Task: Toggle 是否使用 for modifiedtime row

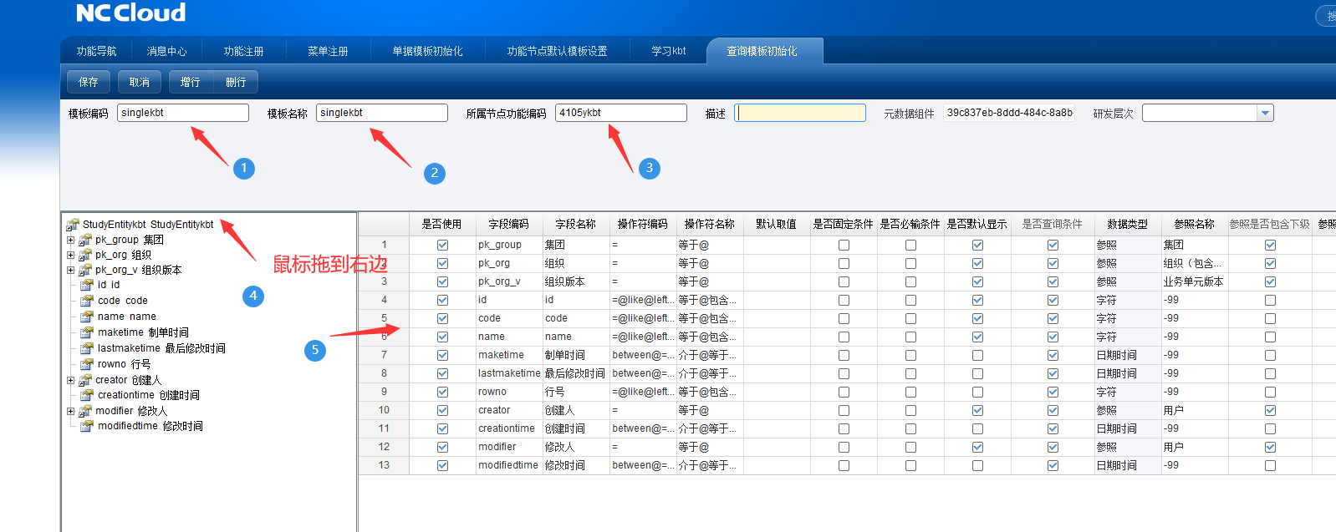Action: click(x=442, y=465)
